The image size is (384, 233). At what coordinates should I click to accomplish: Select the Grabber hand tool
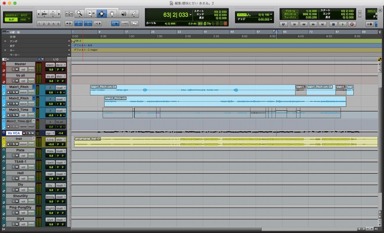tap(112, 14)
